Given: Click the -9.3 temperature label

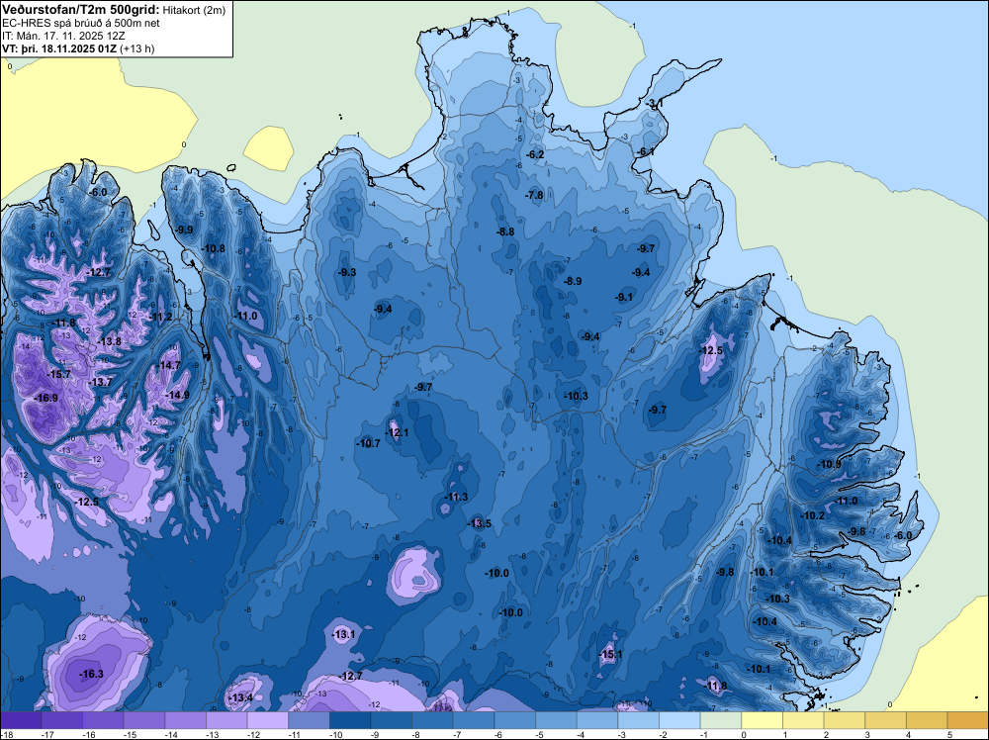Looking at the screenshot, I should coord(347,272).
